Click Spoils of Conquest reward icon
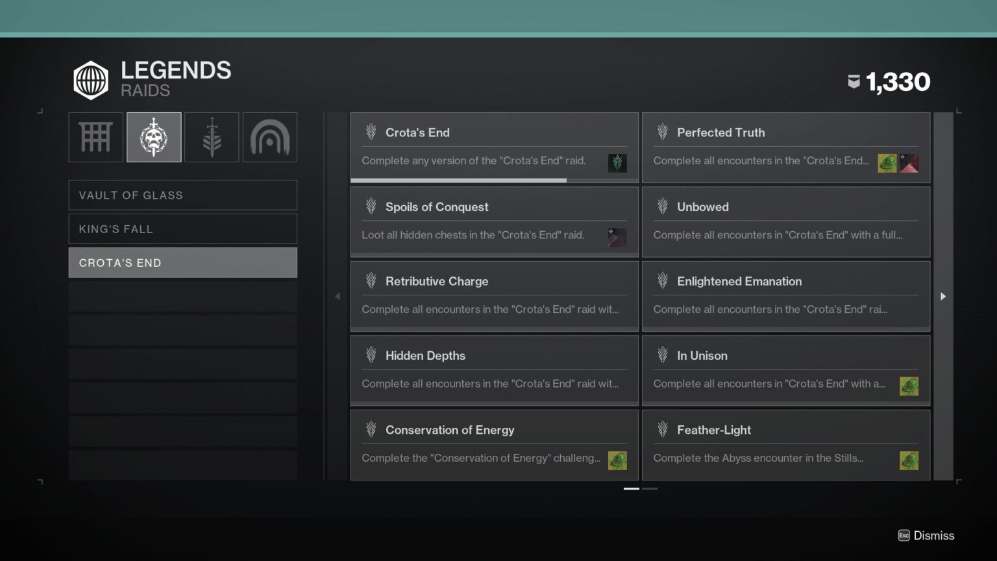The height and width of the screenshot is (561, 997). click(x=617, y=237)
